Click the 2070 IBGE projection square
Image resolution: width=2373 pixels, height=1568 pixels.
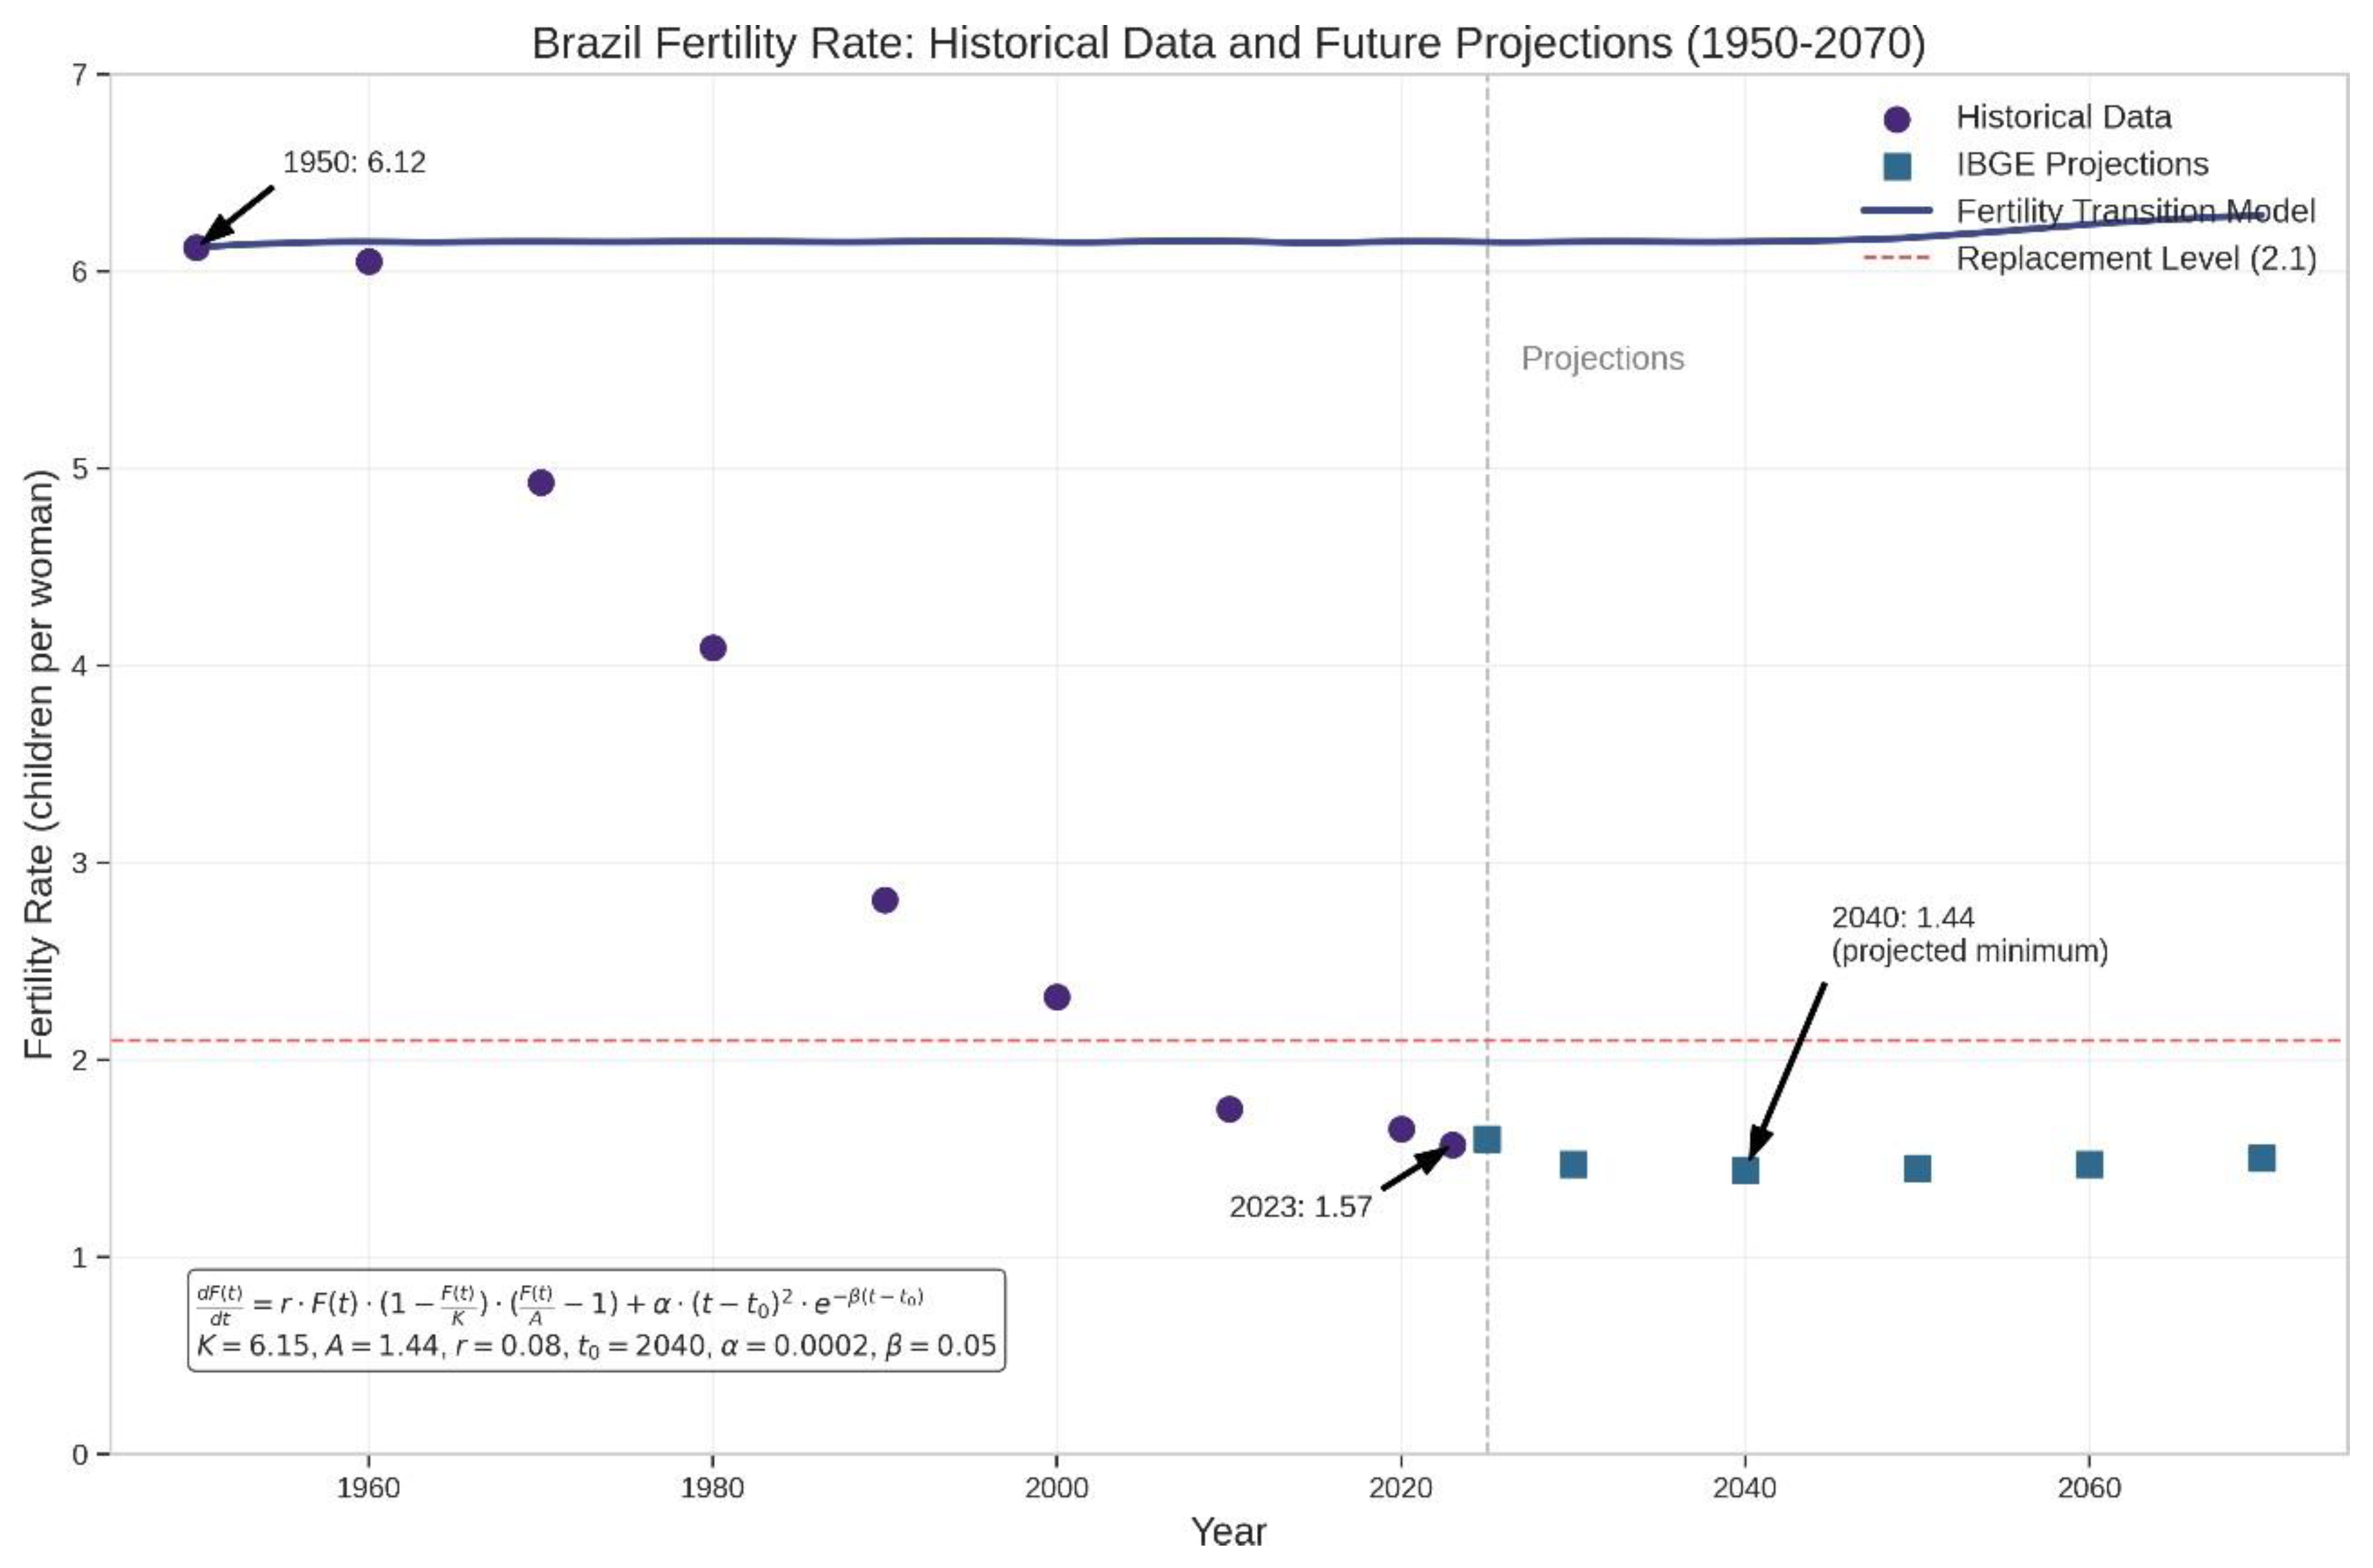(x=2262, y=1158)
